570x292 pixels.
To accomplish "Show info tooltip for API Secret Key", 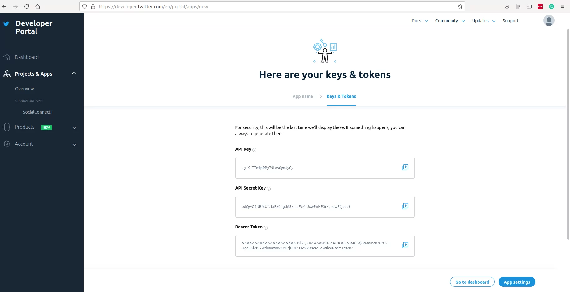I will point(269,189).
